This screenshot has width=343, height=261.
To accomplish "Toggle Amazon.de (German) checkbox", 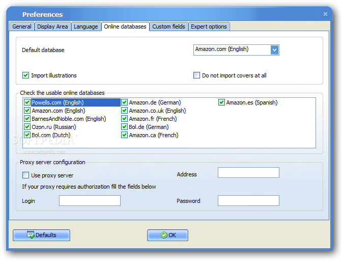I will point(125,102).
